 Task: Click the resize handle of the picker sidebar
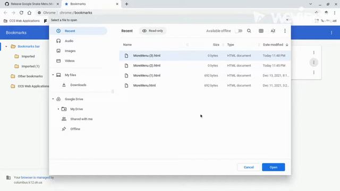113,91
